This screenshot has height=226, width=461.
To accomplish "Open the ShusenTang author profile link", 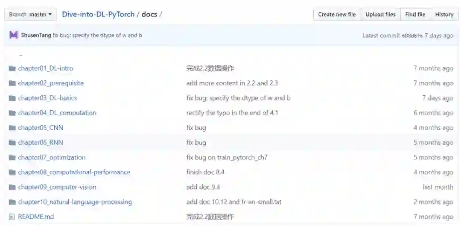I will [x=36, y=35].
